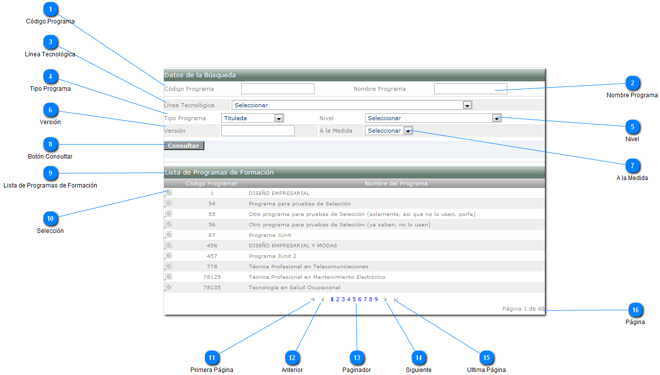Focus the Código Programa input field

(x=278, y=89)
